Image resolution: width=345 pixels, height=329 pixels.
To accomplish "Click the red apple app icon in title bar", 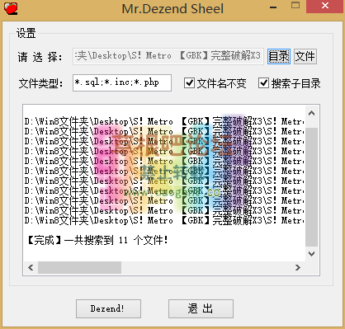I will [x=11, y=8].
